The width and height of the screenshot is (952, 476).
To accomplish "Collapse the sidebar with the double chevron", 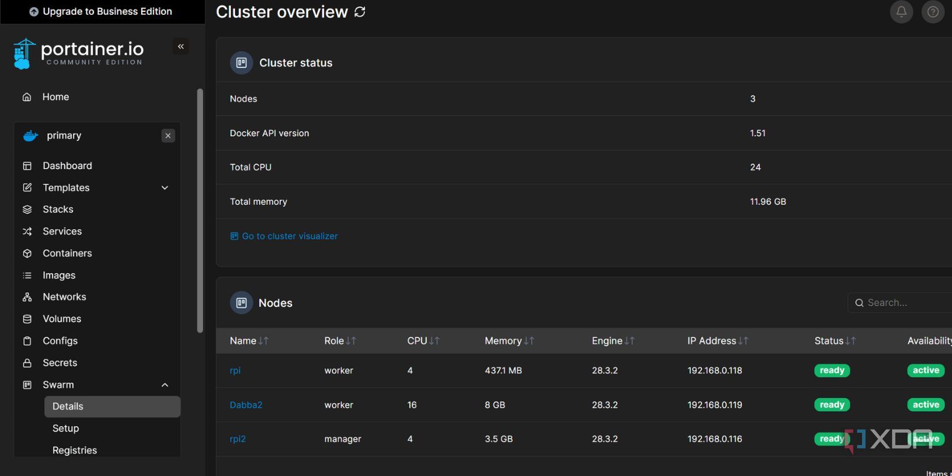I will pyautogui.click(x=181, y=46).
